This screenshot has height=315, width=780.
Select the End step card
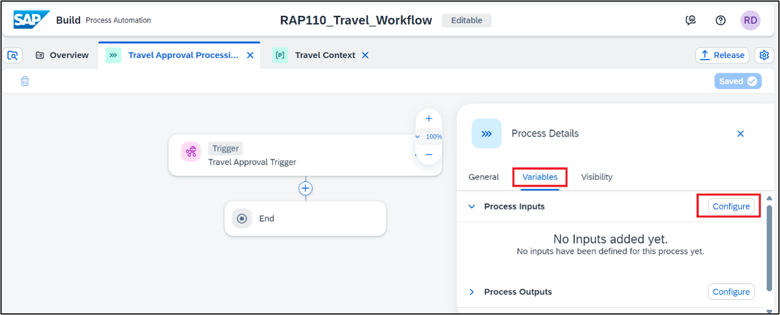[x=305, y=218]
